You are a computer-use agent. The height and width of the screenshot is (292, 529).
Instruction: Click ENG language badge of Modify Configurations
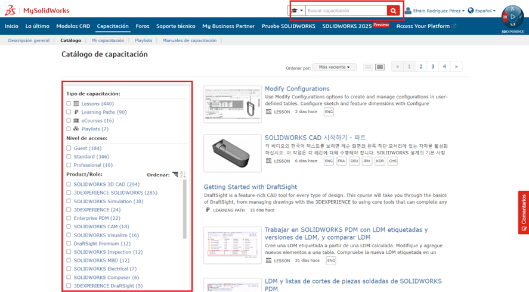(x=329, y=111)
